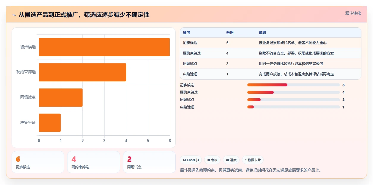Click value 6 after 初步候选 progress bar
The height and width of the screenshot is (185, 373).
(343, 85)
